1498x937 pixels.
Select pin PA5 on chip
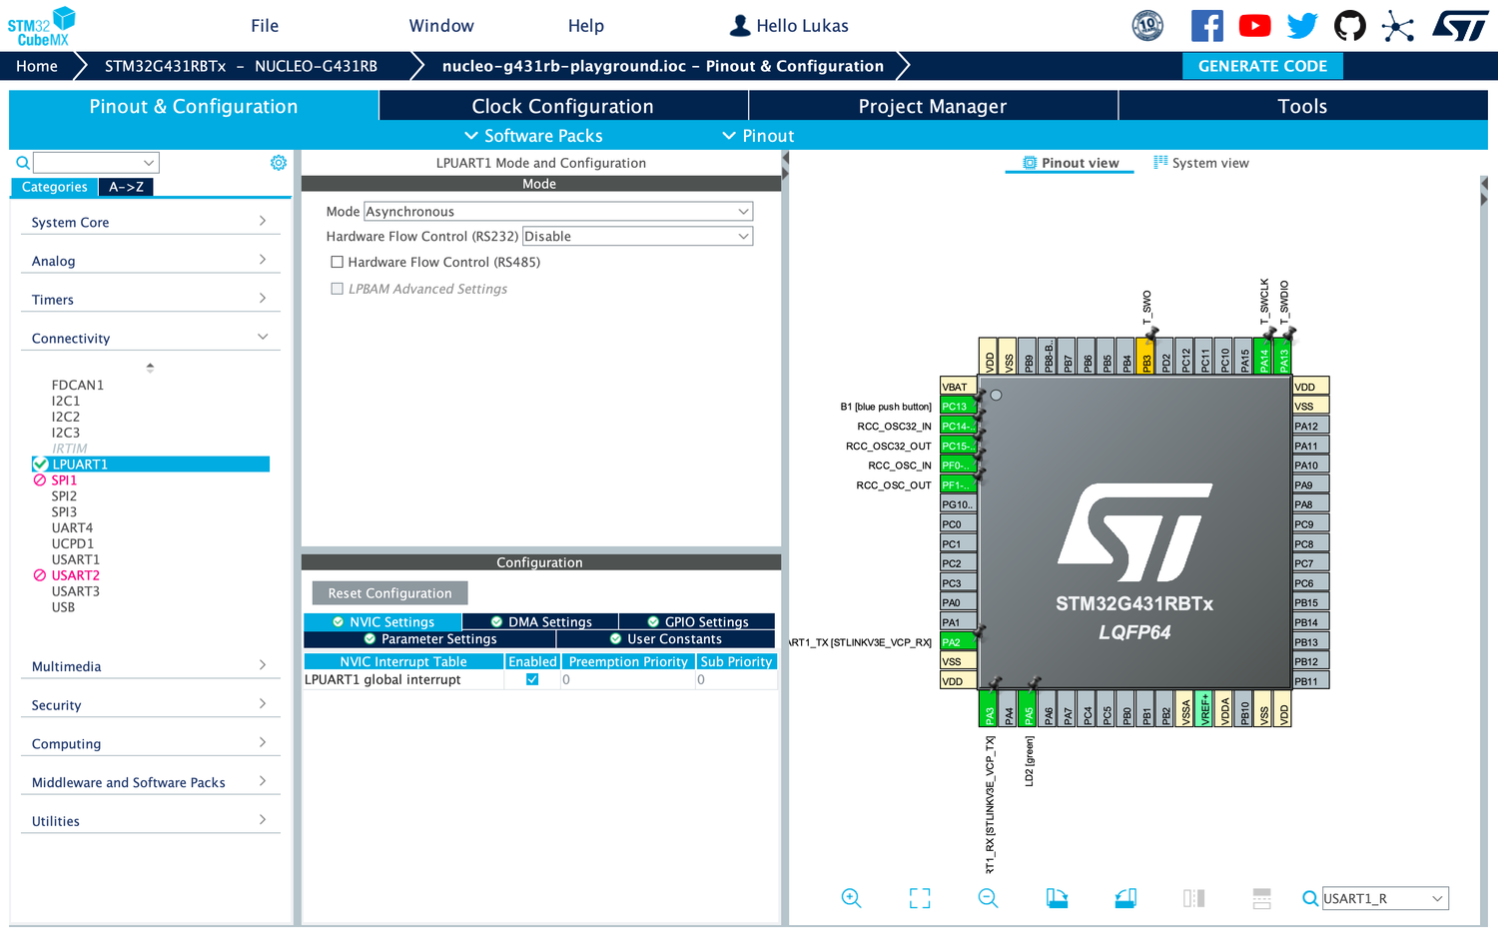[x=1029, y=709]
